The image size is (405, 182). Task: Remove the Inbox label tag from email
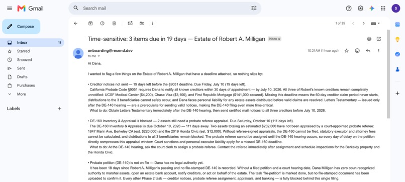(x=279, y=39)
